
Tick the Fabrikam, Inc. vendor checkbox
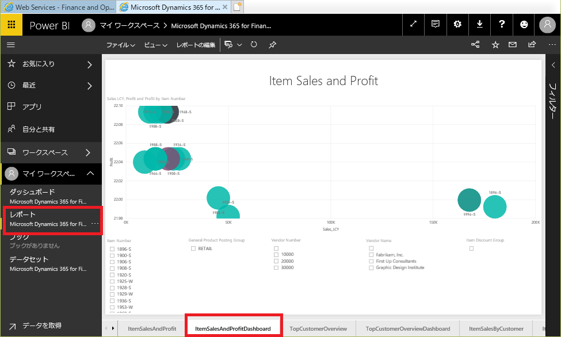371,255
